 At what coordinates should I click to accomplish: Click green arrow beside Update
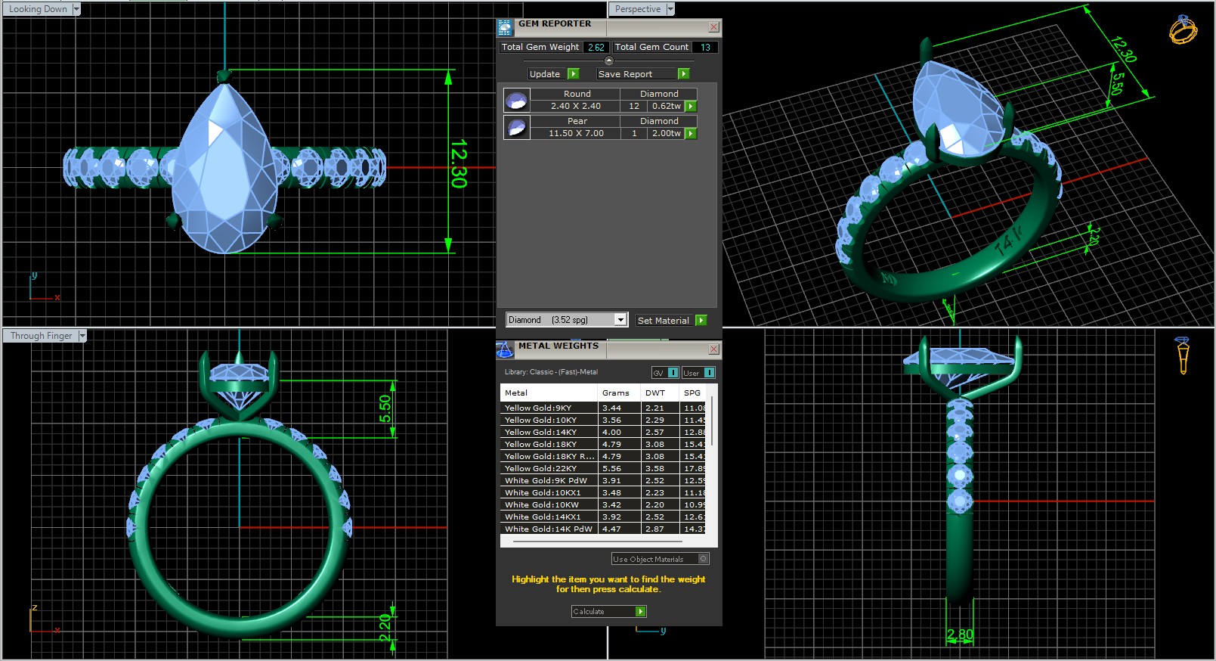coord(574,74)
